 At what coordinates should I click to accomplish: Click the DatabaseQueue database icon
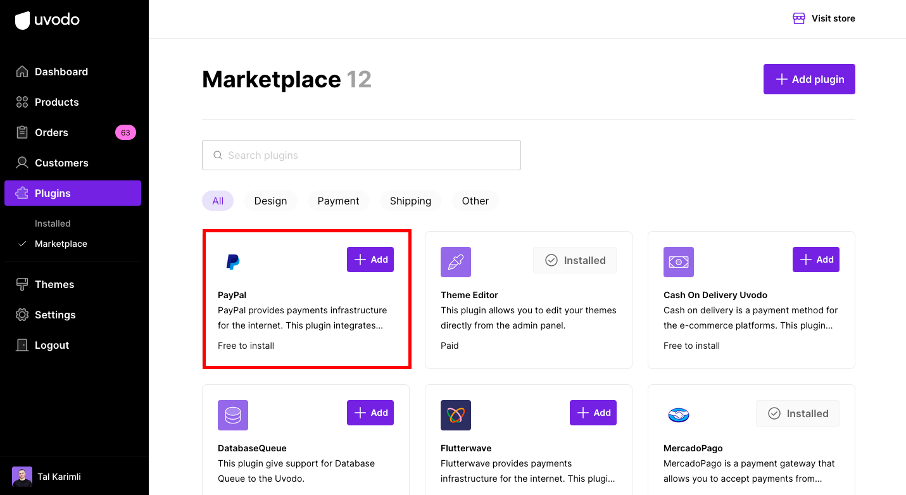point(233,415)
